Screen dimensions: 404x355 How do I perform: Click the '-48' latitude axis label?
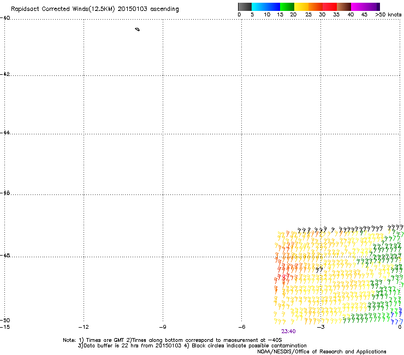coord(5,255)
